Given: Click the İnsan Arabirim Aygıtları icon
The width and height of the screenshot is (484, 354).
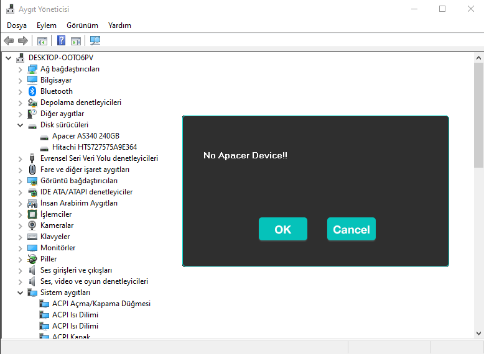Looking at the screenshot, I should 32,203.
